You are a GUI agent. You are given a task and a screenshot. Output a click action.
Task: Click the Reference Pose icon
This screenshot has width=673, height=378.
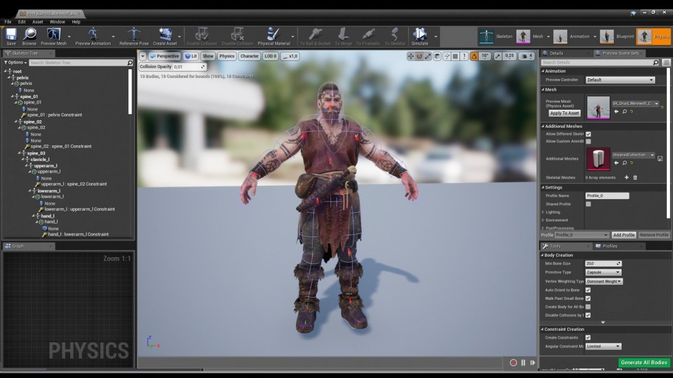pyautogui.click(x=134, y=34)
